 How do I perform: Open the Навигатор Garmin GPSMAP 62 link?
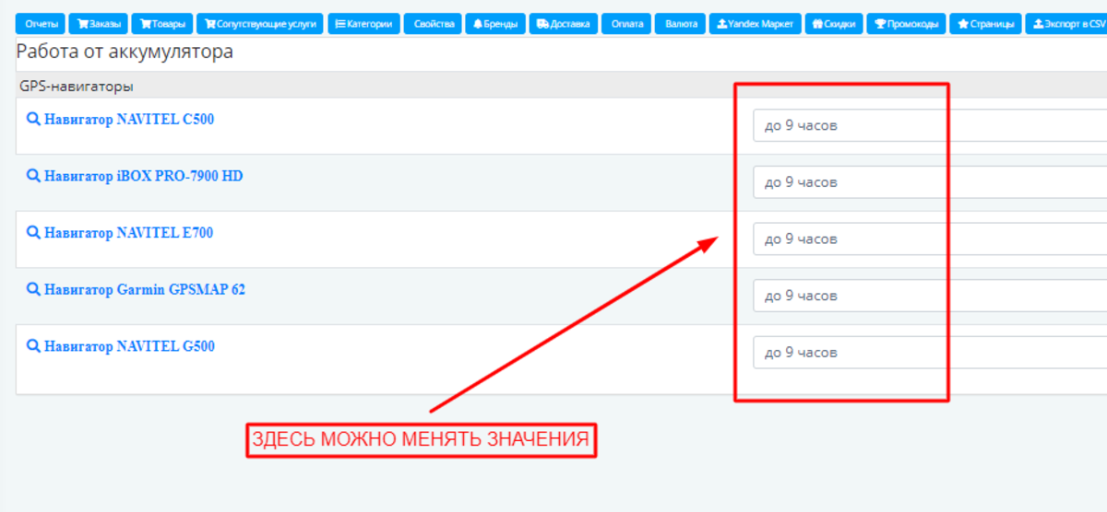145,290
